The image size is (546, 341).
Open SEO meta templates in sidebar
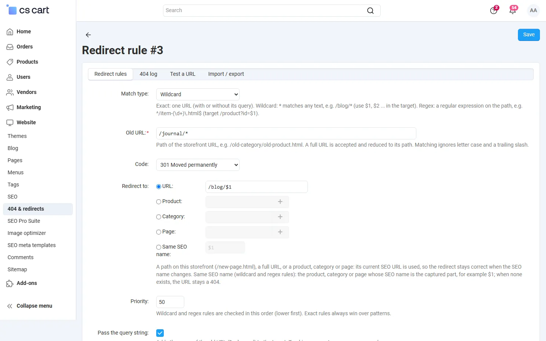(38, 246)
